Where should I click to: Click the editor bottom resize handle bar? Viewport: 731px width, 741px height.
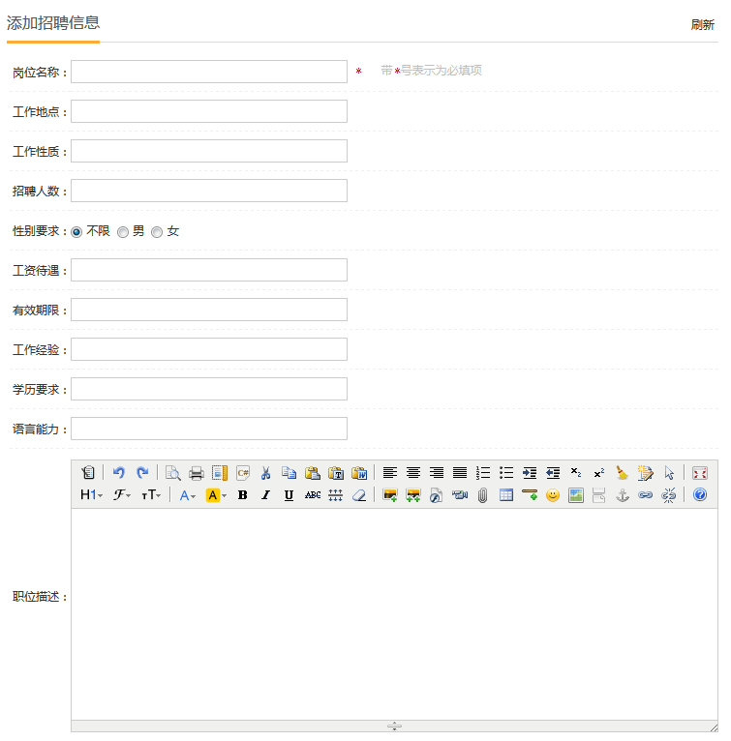point(394,726)
